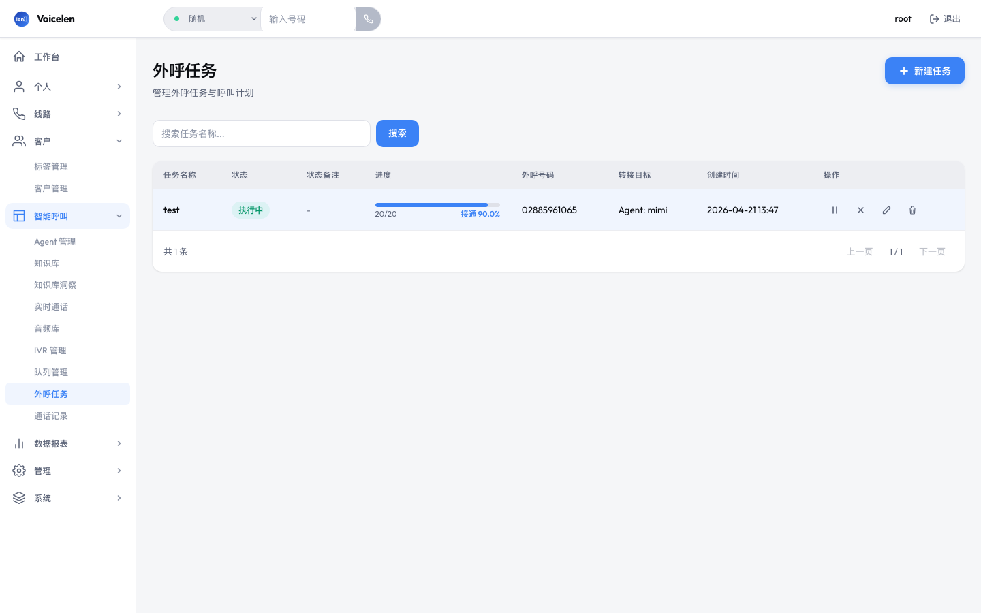The width and height of the screenshot is (981, 613).
Task: Expand the 线路 sidebar section
Action: point(67,114)
